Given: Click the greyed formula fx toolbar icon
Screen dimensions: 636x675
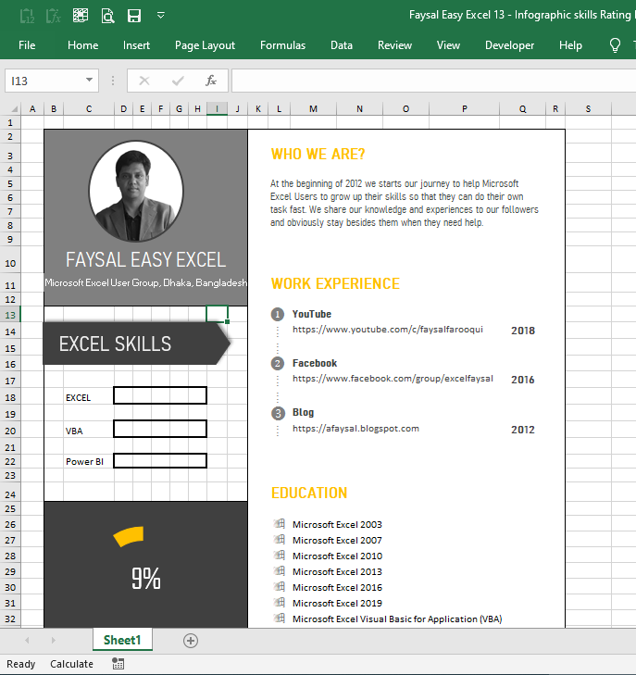Looking at the screenshot, I should coord(54,16).
